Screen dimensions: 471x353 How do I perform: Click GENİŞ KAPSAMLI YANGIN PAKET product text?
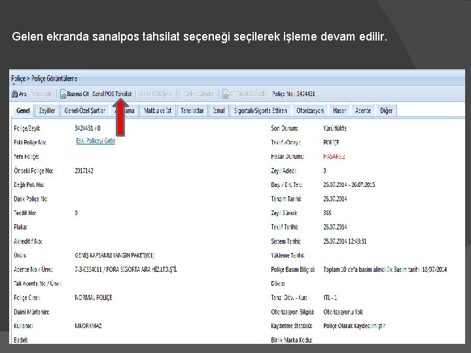[x=114, y=256]
